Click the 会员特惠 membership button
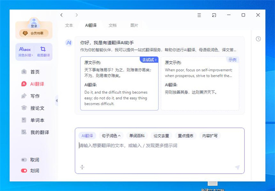The height and width of the screenshot is (191, 275). [34, 33]
